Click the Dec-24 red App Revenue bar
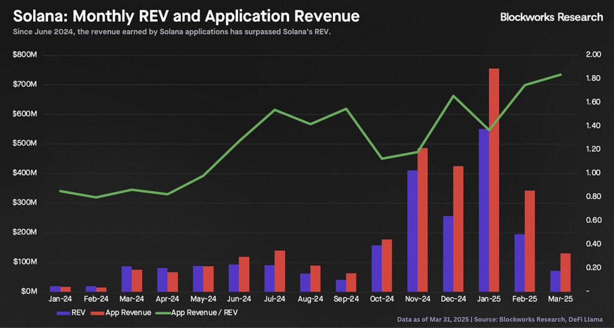Viewport: 614px width, 328px height. click(x=458, y=229)
